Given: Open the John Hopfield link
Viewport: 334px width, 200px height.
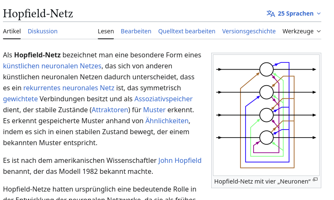Looking at the screenshot, I should [x=180, y=160].
